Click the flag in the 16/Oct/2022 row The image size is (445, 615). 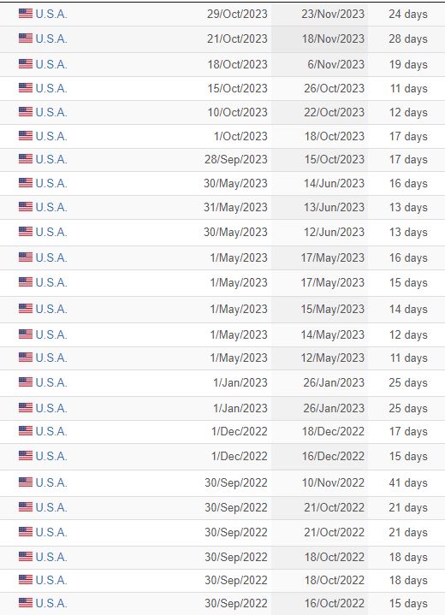[x=26, y=602]
